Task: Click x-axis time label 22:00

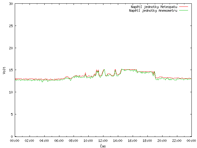Action: click(177, 141)
